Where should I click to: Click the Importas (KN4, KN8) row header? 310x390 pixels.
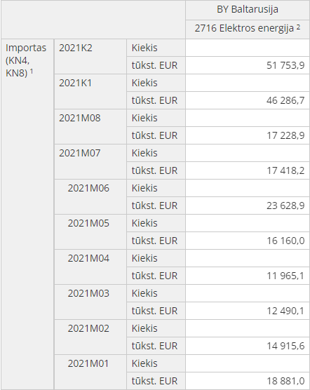click(x=27, y=214)
